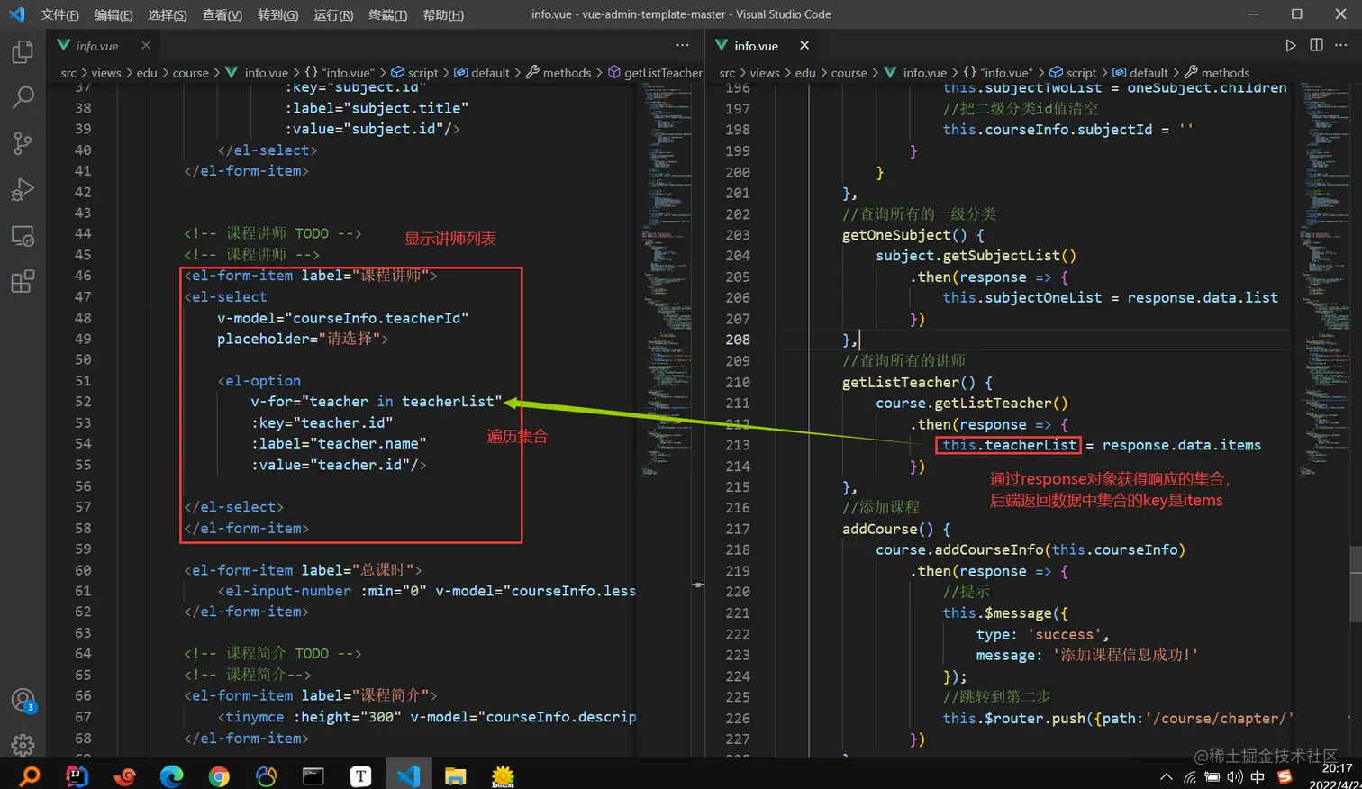The height and width of the screenshot is (789, 1362).
Task: Open the Search view in activity bar
Action: click(23, 97)
